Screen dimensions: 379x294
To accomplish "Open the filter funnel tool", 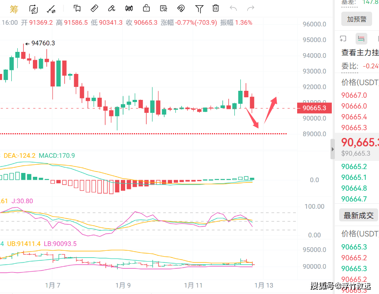I will point(199,8).
